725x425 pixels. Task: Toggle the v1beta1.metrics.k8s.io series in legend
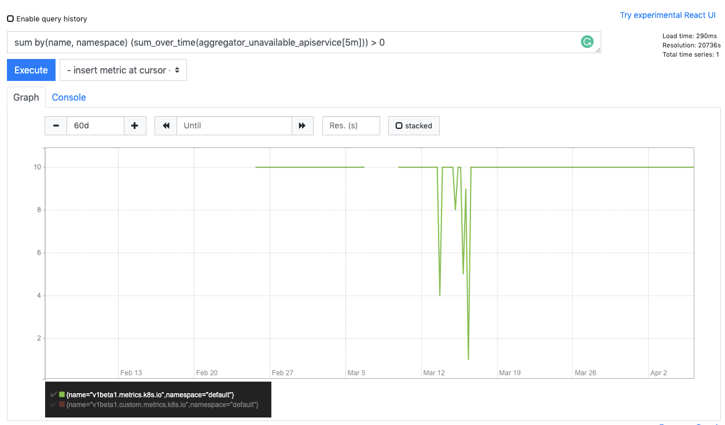tap(150, 394)
